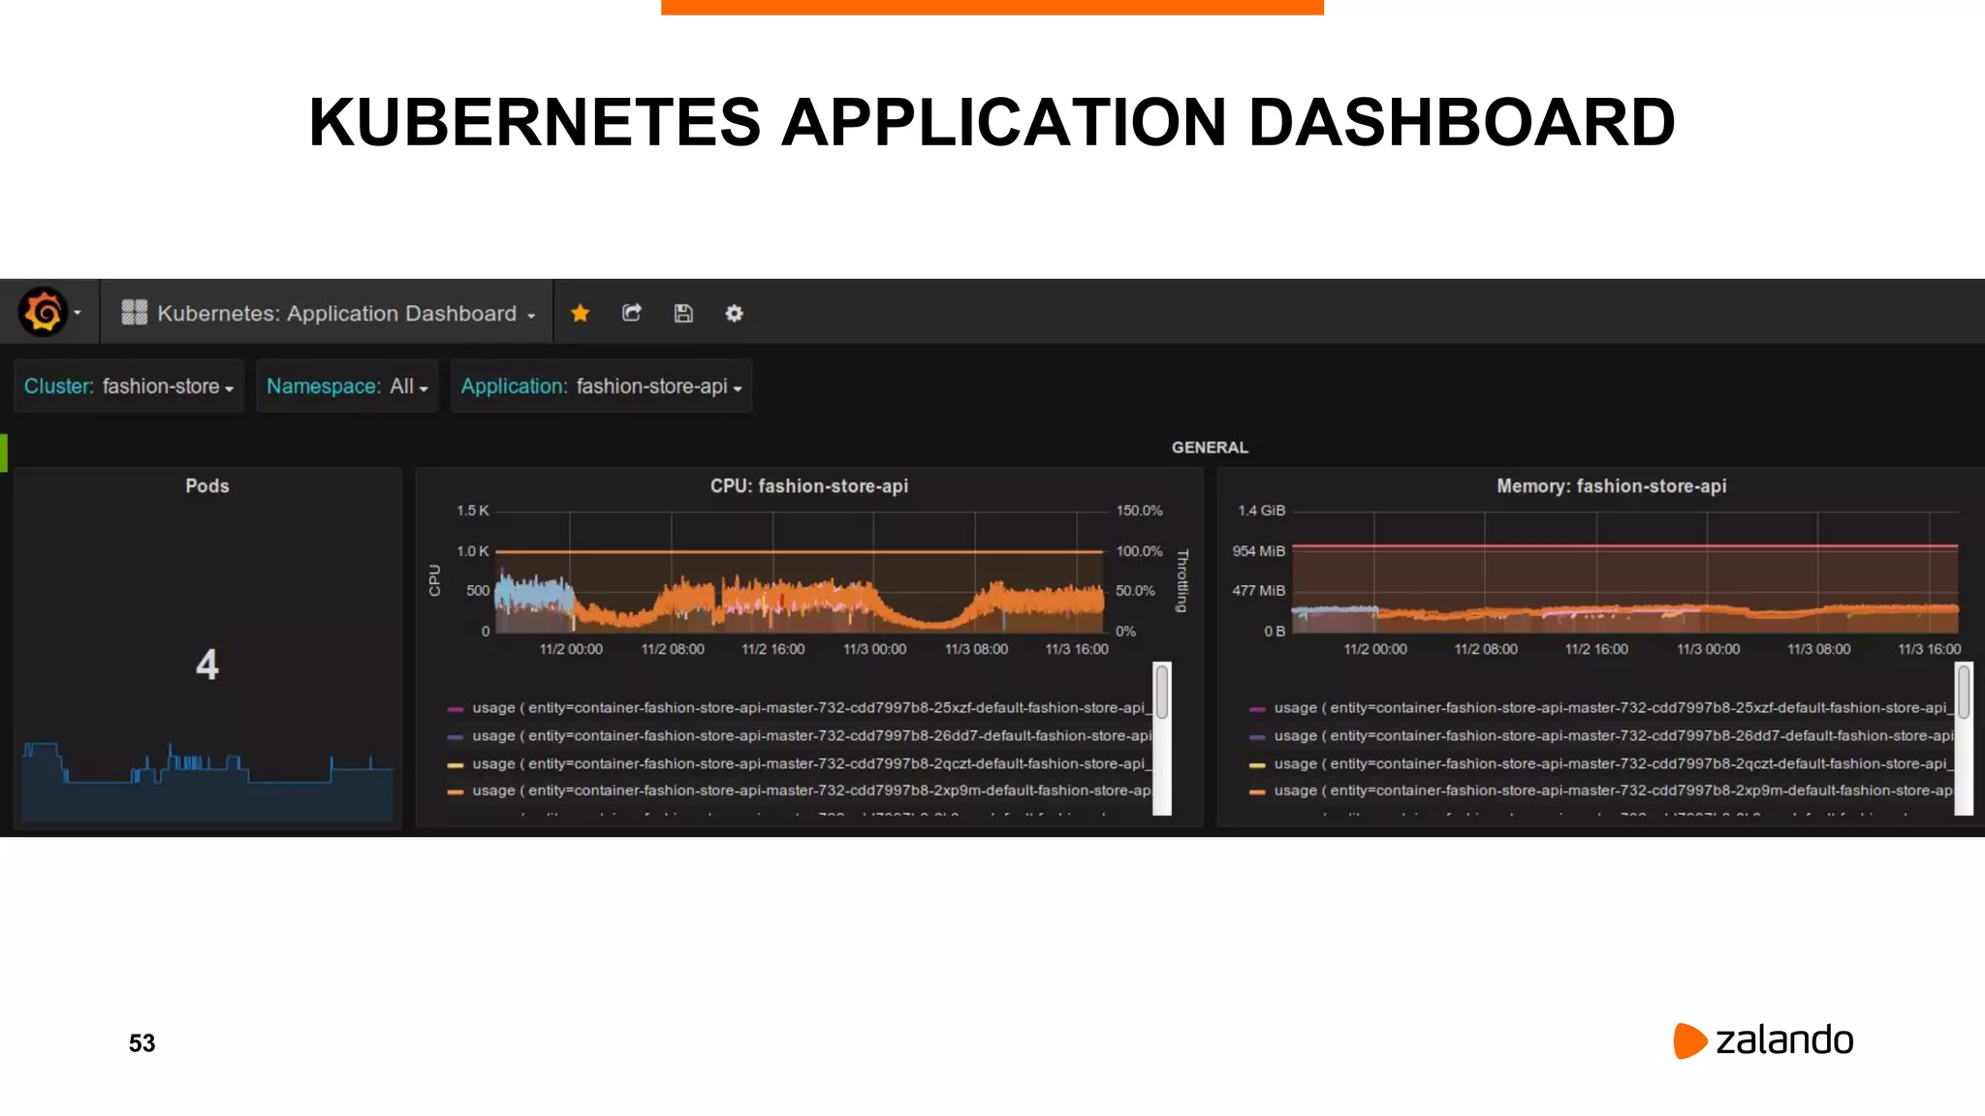
Task: Click CPU: fashion-store-api panel title
Action: pos(808,486)
